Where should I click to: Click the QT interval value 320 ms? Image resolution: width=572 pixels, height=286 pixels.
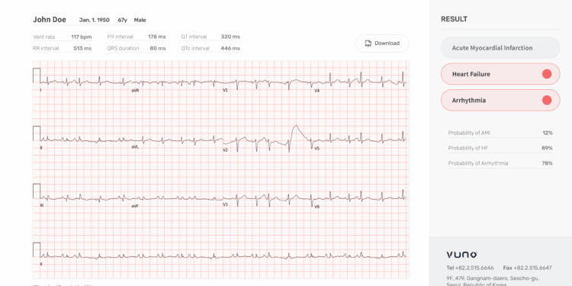pyautogui.click(x=230, y=37)
